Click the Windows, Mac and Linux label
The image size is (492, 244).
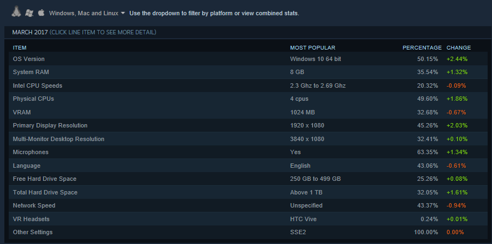83,13
